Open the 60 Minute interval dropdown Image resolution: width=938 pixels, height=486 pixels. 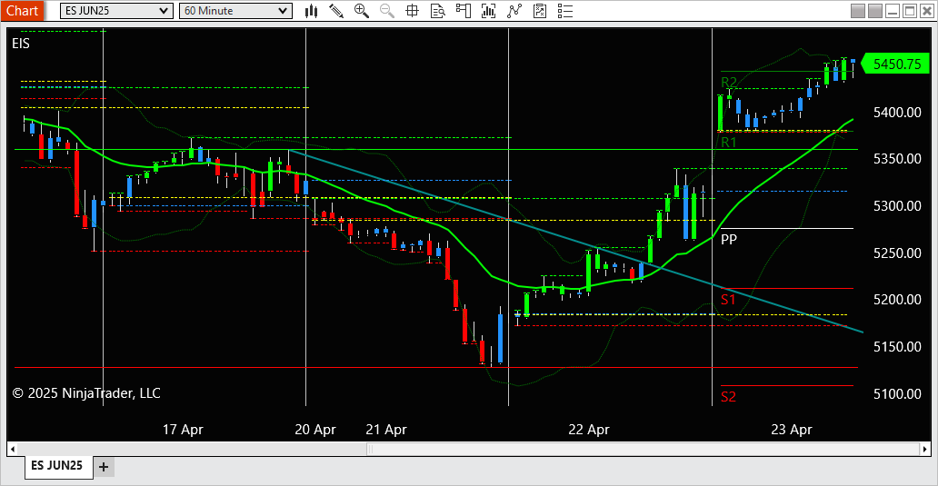[235, 11]
